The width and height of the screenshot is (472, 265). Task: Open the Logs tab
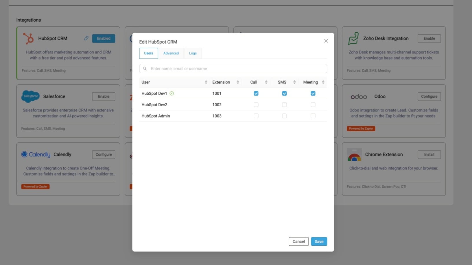[193, 53]
